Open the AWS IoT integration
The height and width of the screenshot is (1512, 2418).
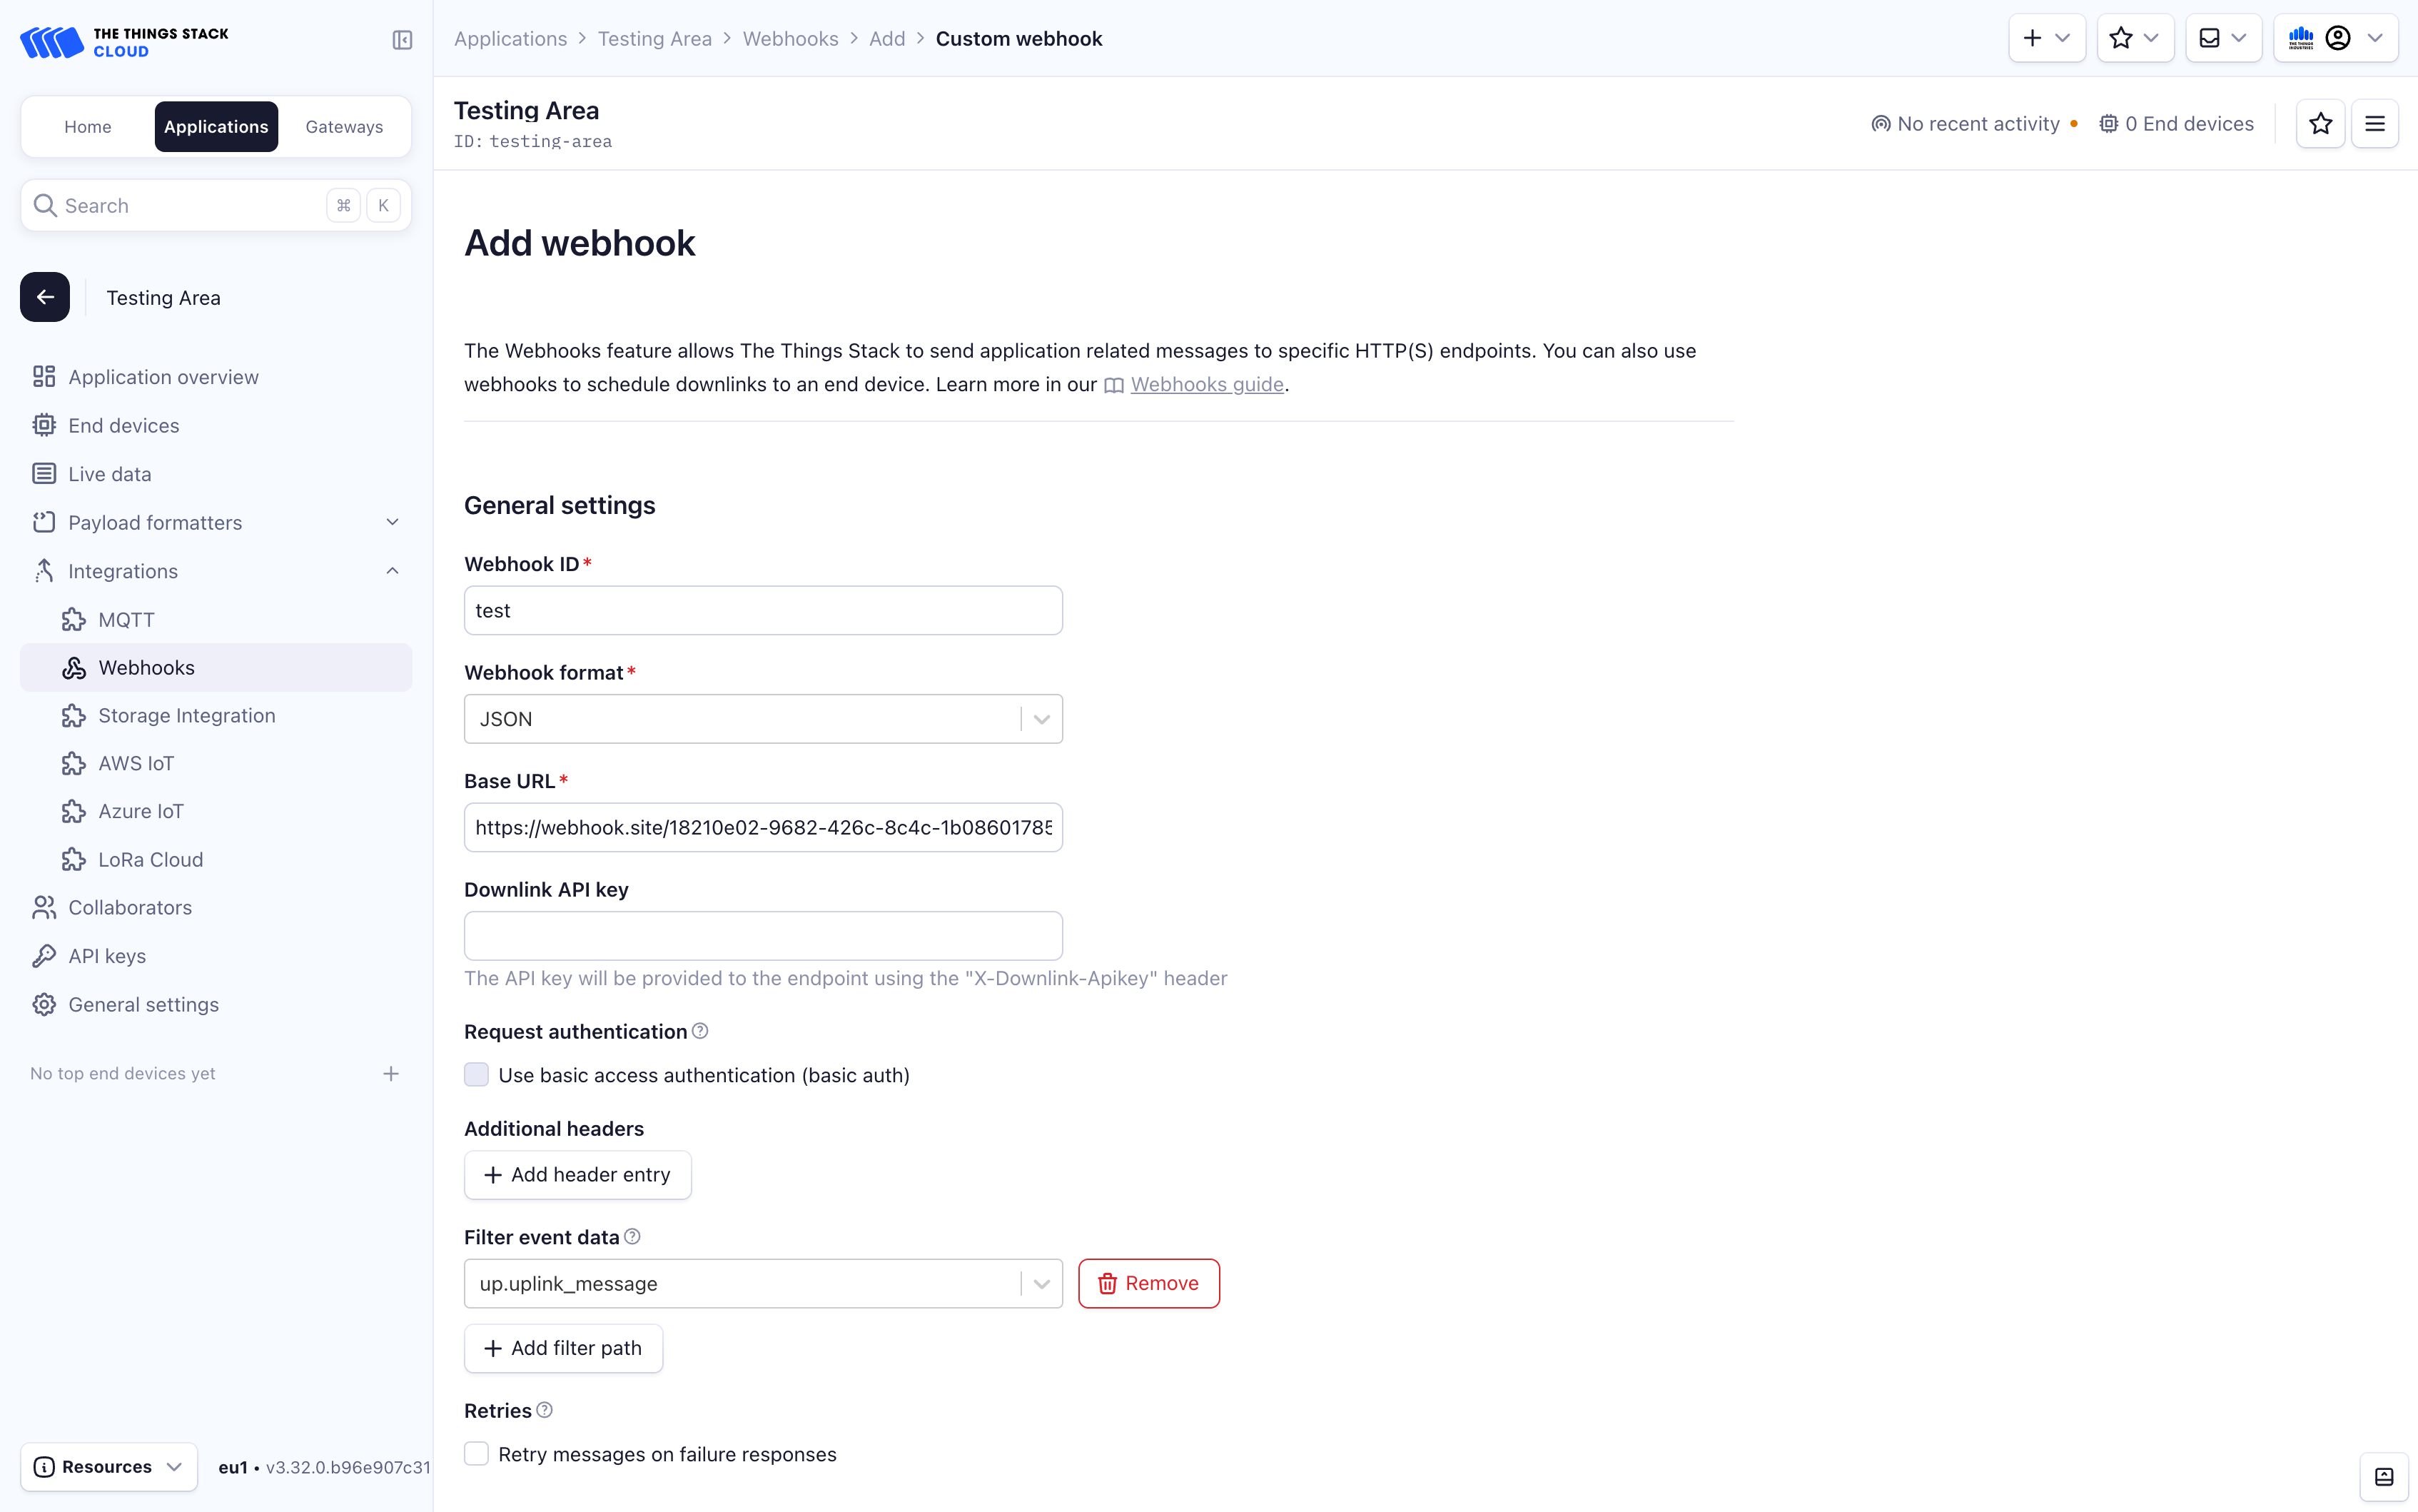(x=136, y=762)
